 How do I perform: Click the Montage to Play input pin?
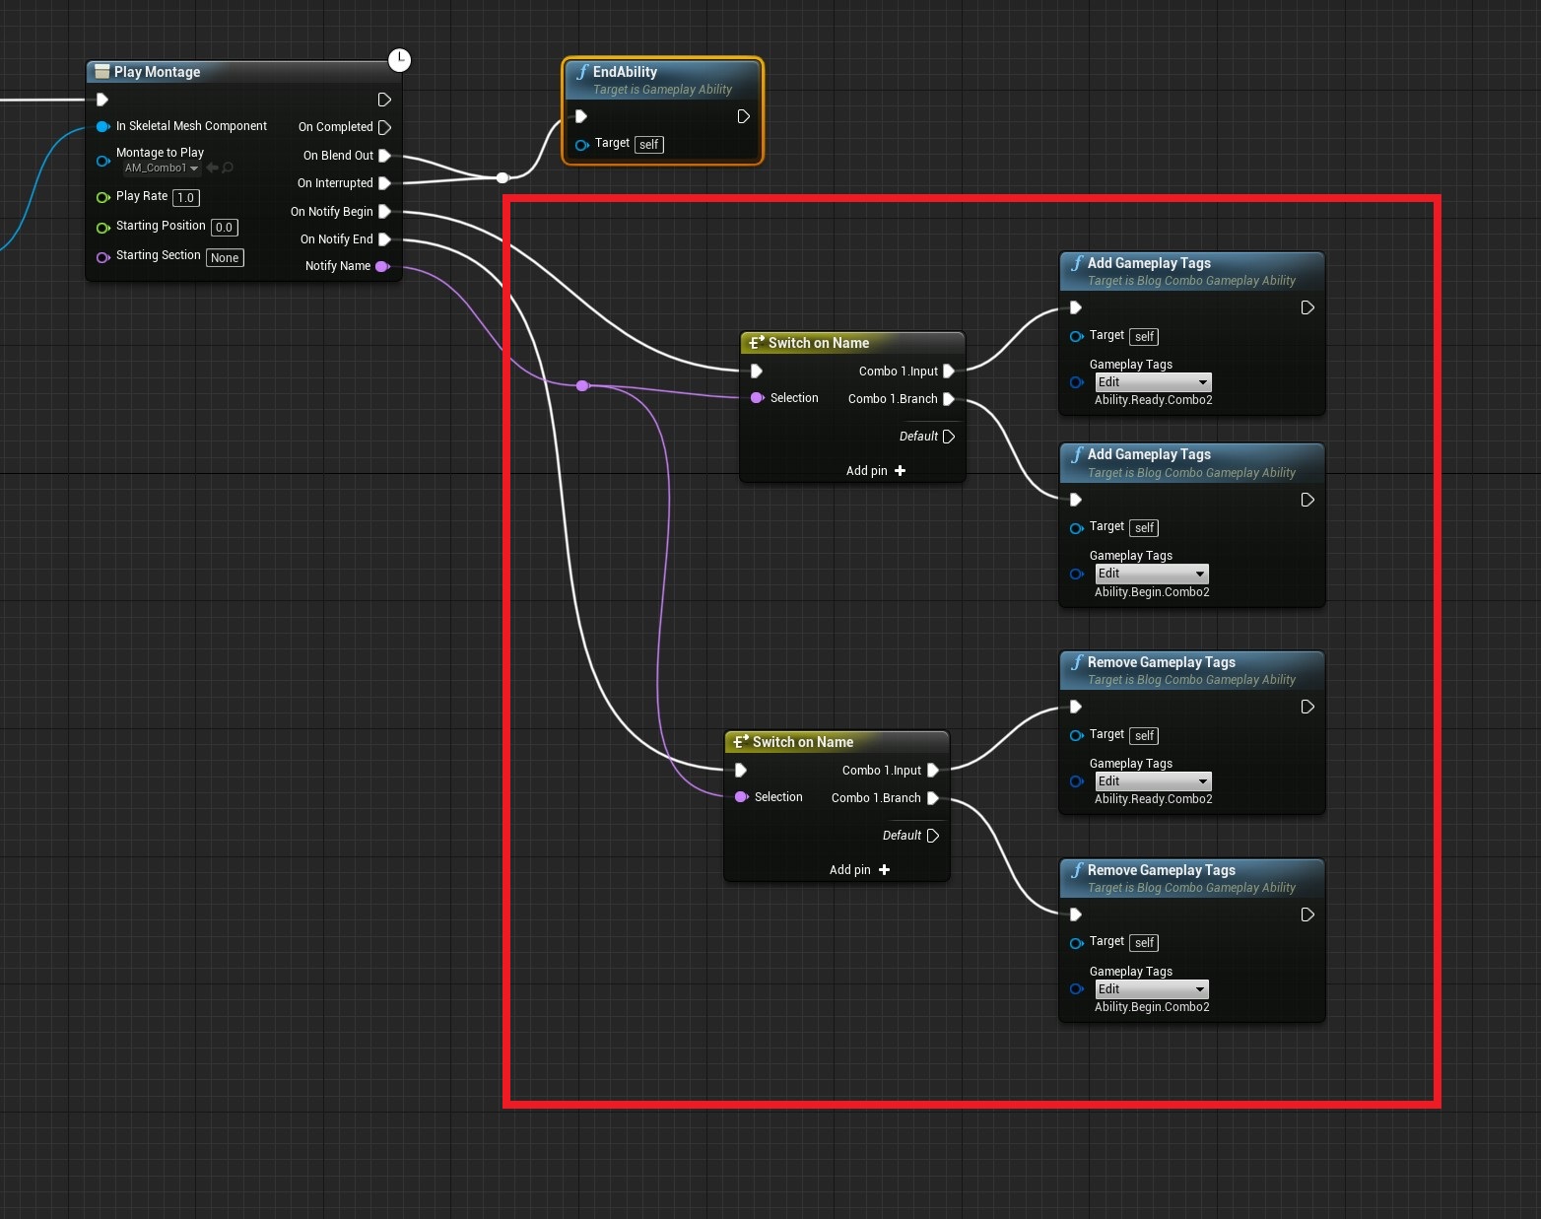coord(102,161)
